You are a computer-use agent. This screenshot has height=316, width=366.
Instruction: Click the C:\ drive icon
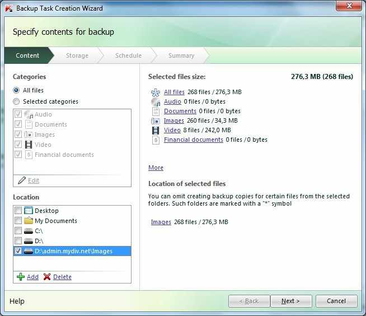pyautogui.click(x=29, y=231)
